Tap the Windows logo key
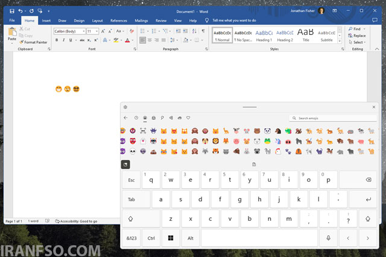 171,238
